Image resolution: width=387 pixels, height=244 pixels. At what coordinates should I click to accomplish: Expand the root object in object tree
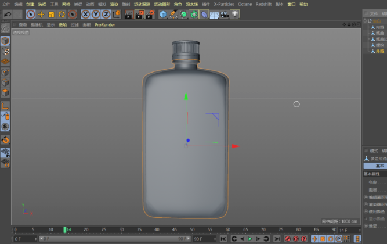[365, 21]
